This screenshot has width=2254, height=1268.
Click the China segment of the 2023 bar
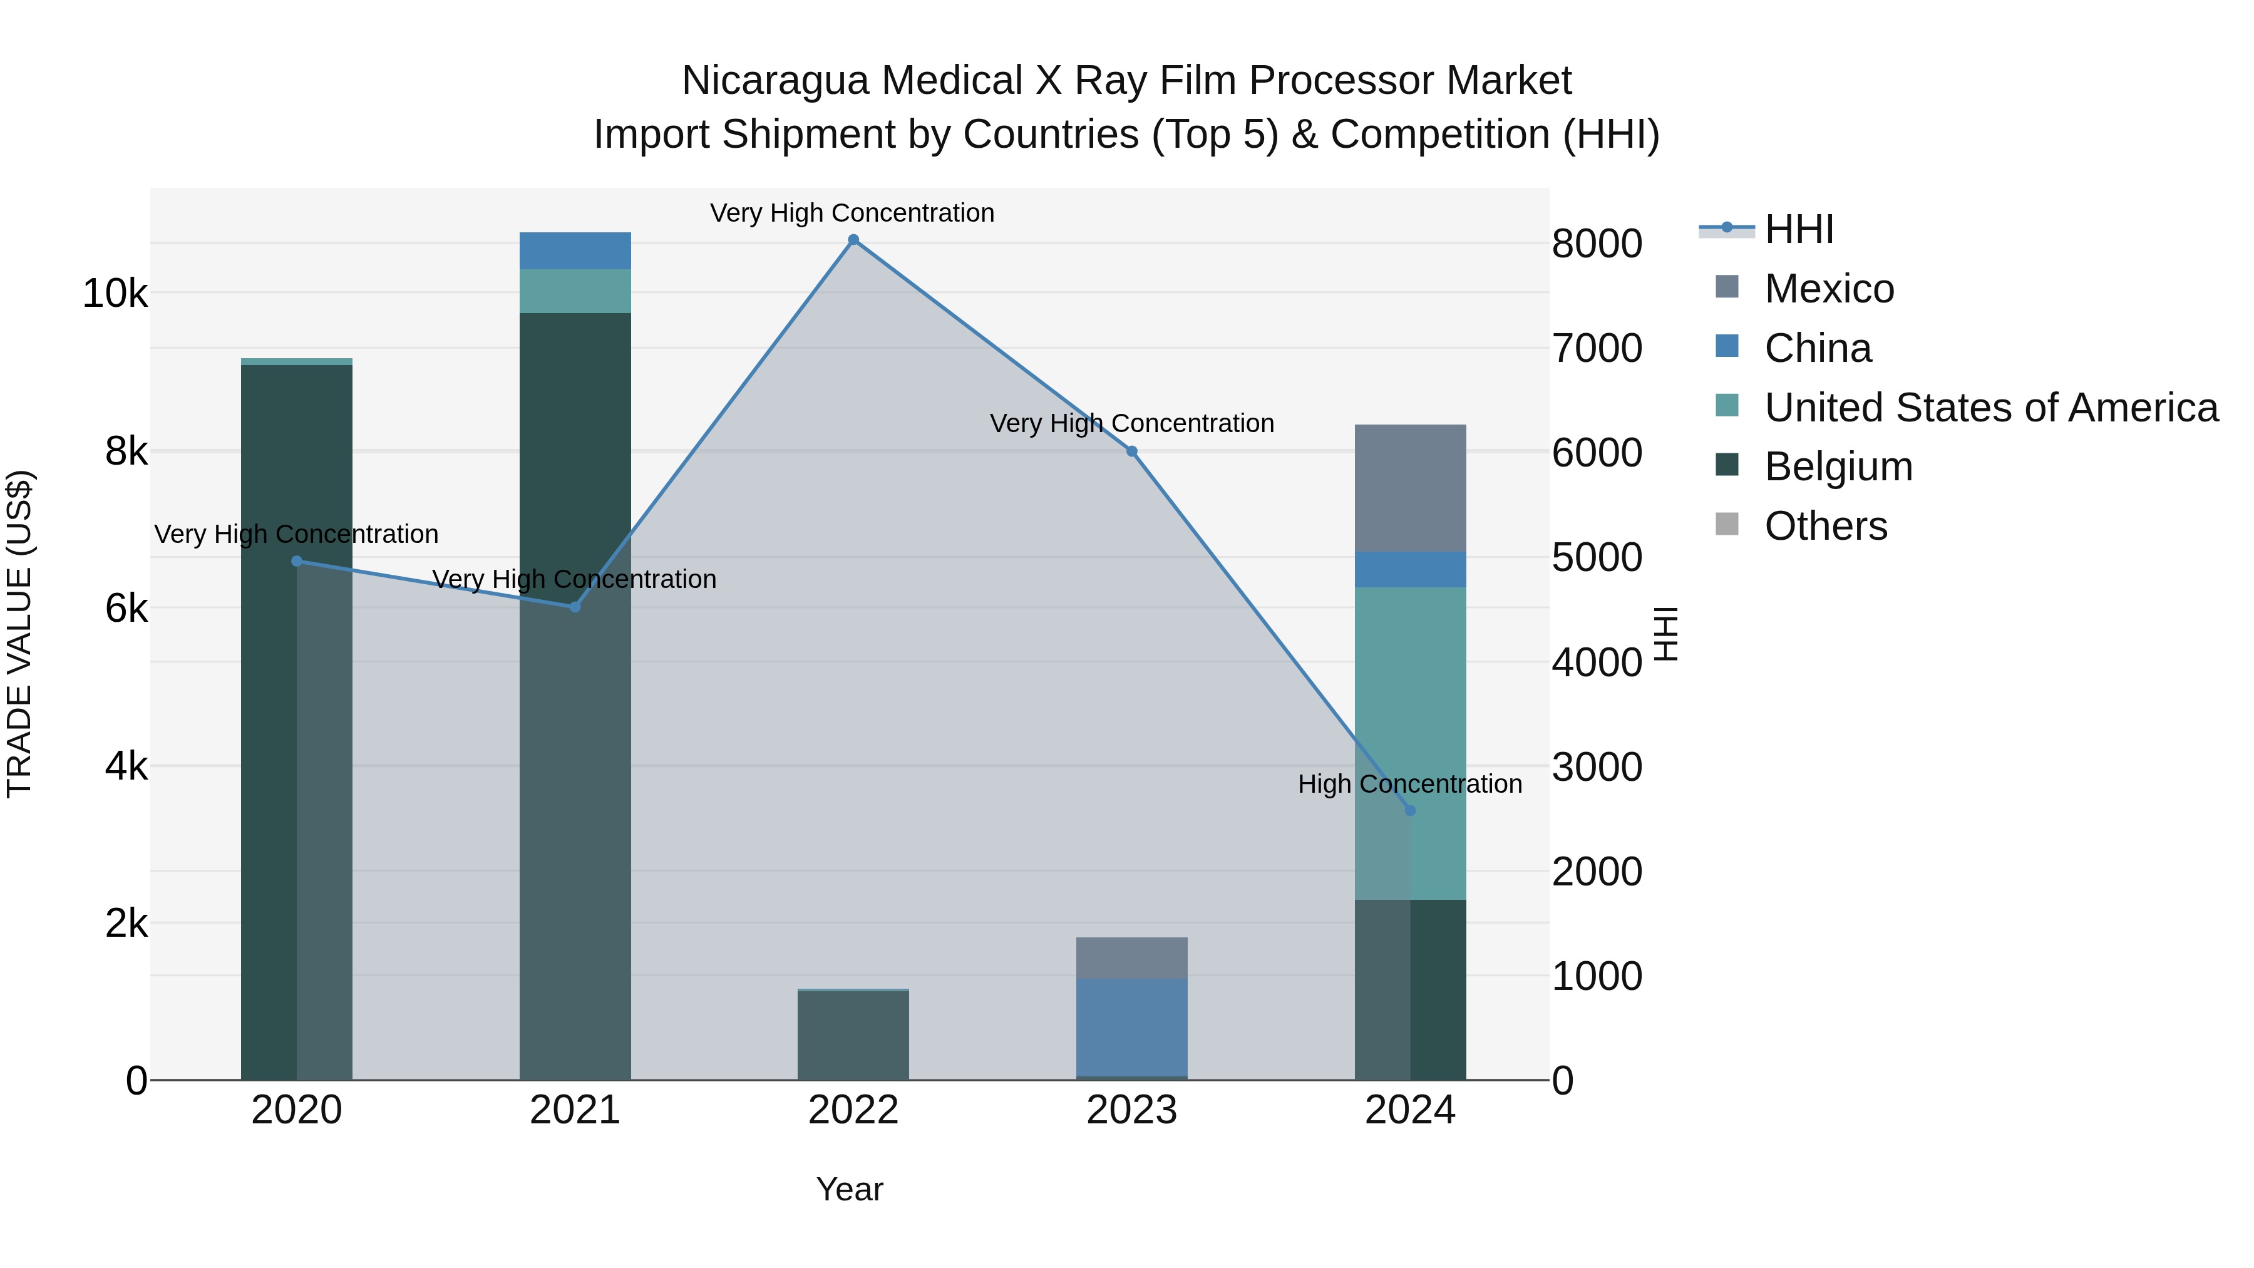tap(1131, 1028)
